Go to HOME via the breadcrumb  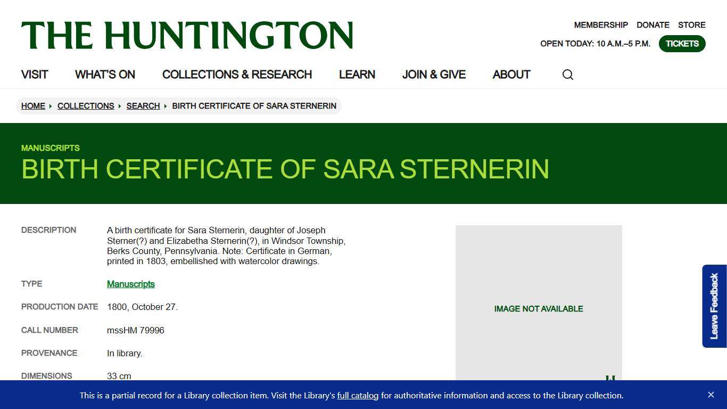pyautogui.click(x=33, y=106)
